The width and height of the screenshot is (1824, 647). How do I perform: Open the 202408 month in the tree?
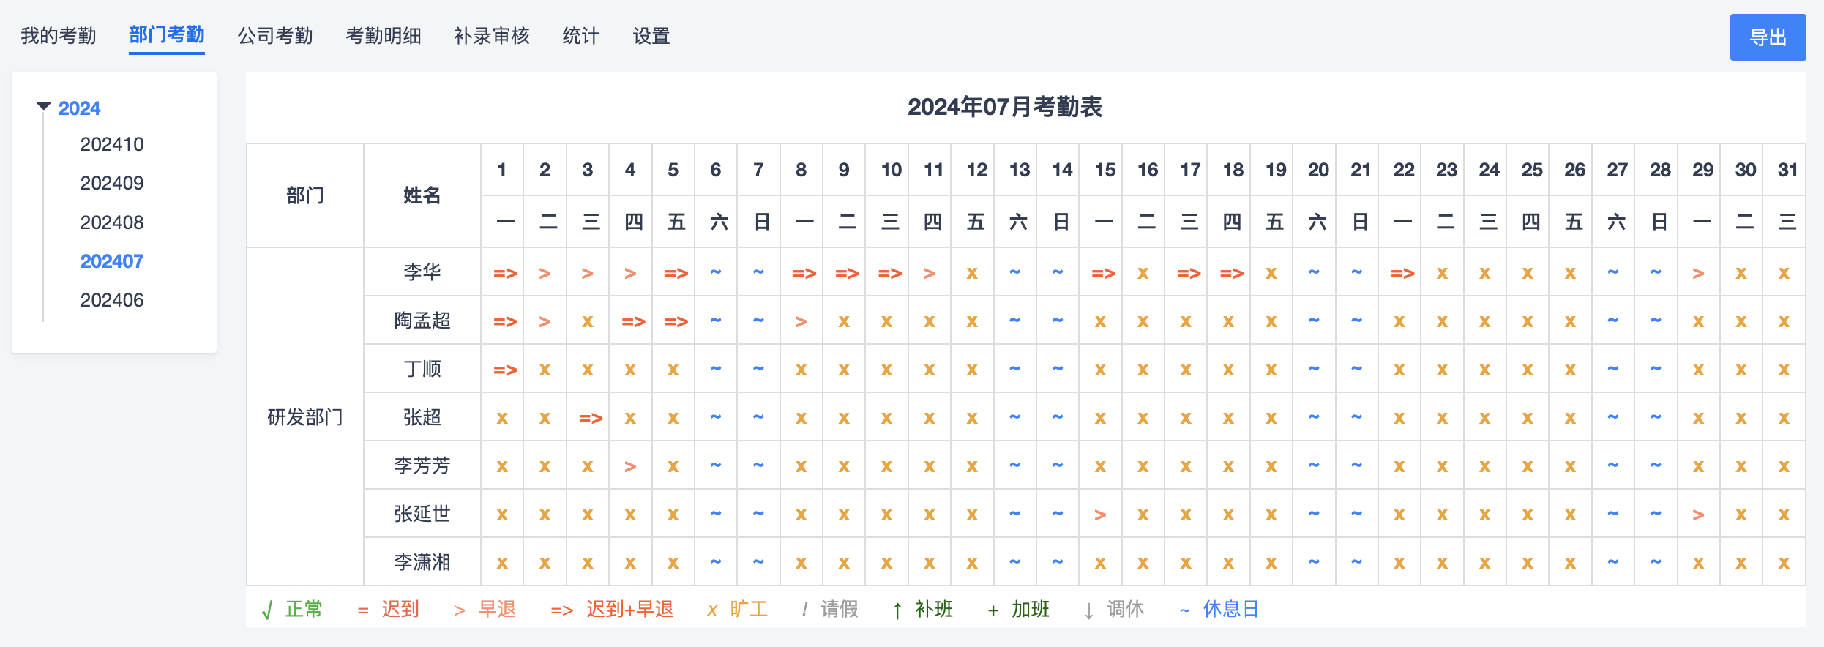(112, 222)
